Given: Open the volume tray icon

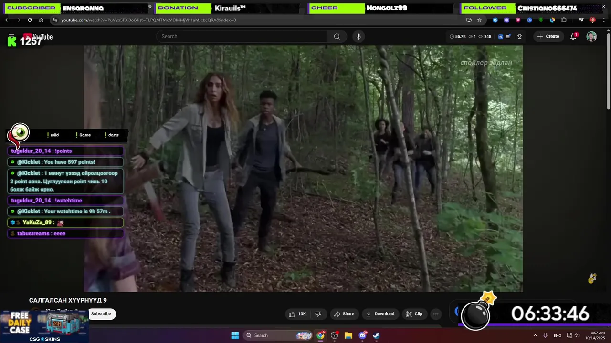Looking at the screenshot, I should (576, 335).
